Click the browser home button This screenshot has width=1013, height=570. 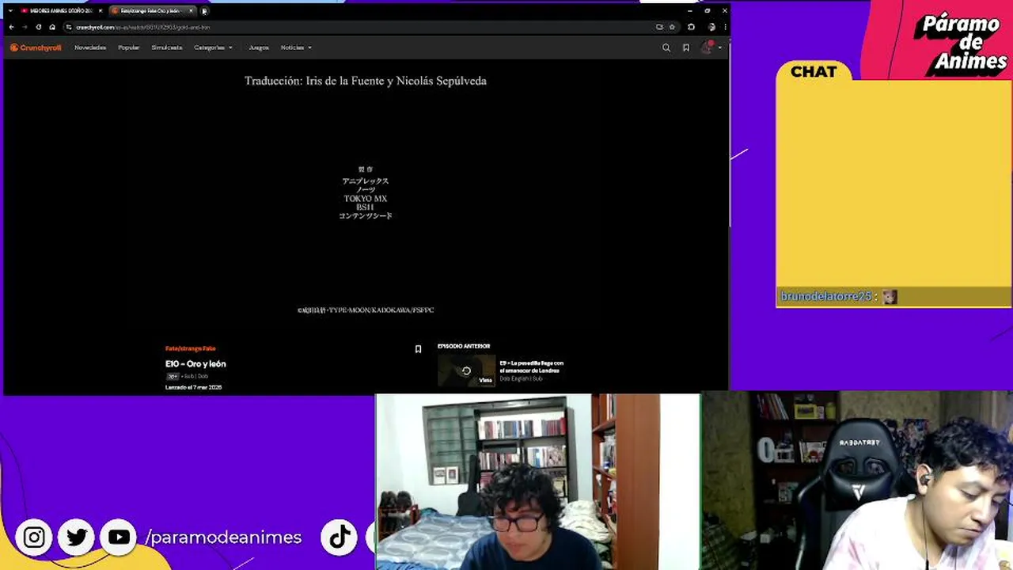(52, 27)
